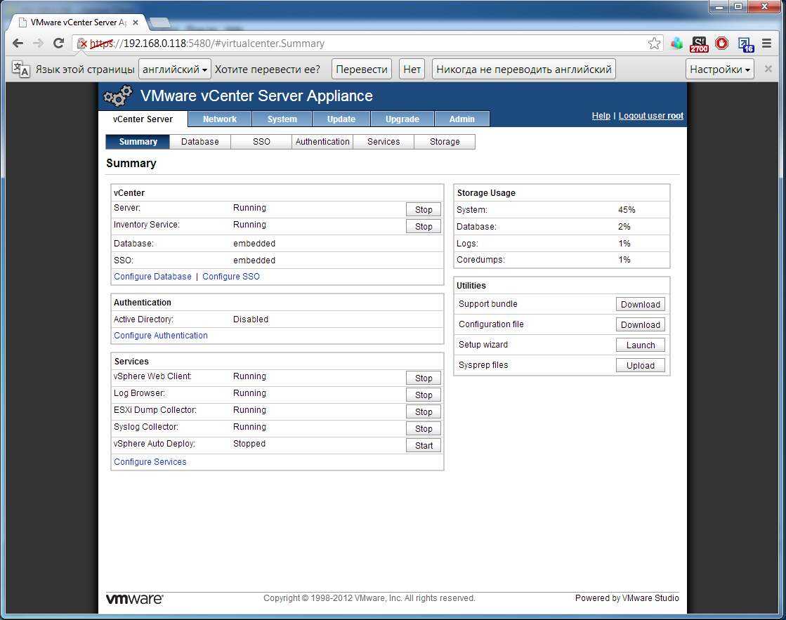The width and height of the screenshot is (786, 620).
Task: Click the Нет button
Action: pyautogui.click(x=412, y=70)
